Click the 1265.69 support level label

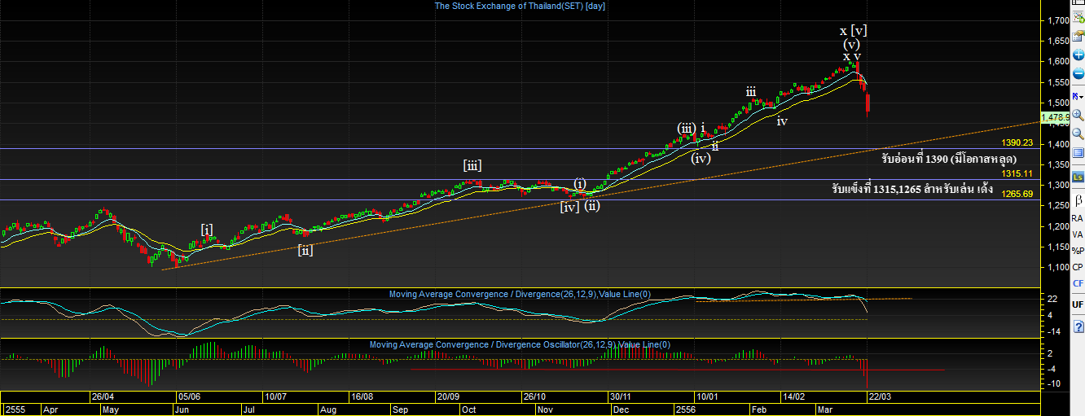point(1017,194)
